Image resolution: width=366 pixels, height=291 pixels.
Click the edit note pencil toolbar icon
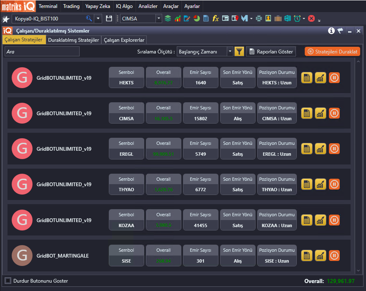[187, 18]
